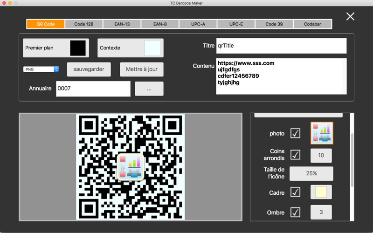This screenshot has height=233, width=373.
Task: Click the sauvegarder button
Action: (x=89, y=69)
